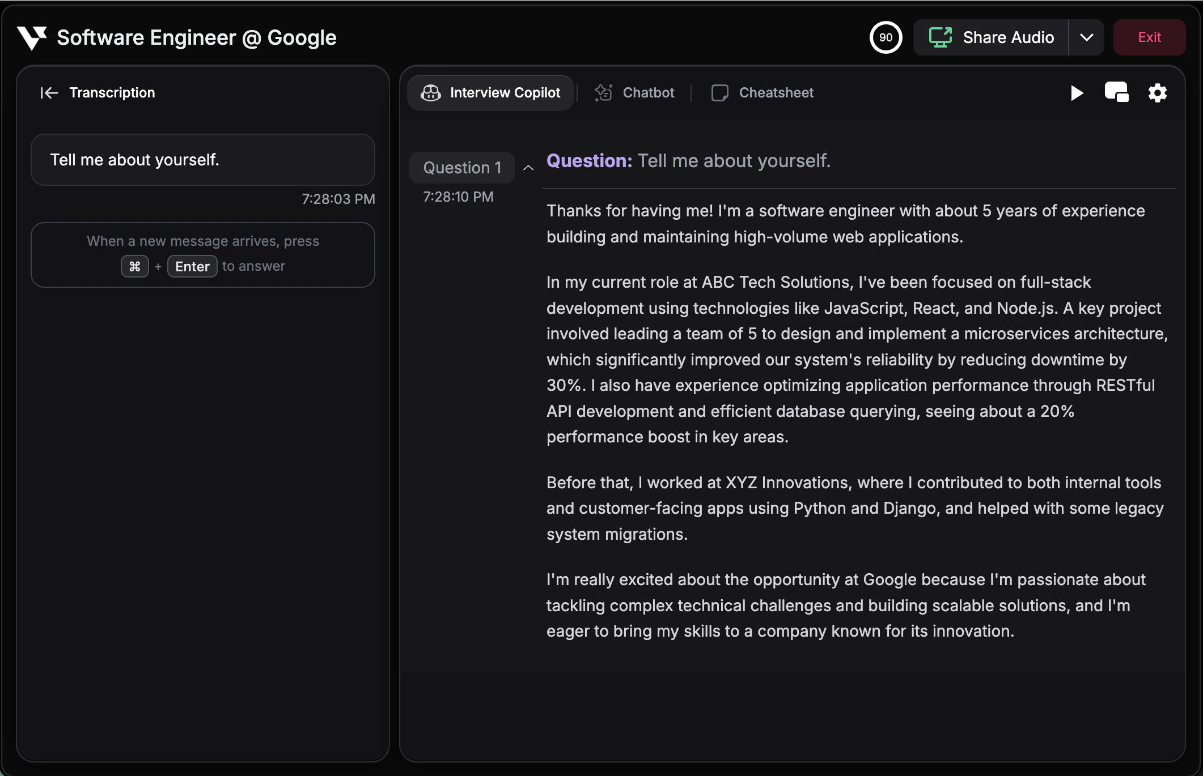
Task: Click the Share Audio button
Action: click(x=991, y=37)
